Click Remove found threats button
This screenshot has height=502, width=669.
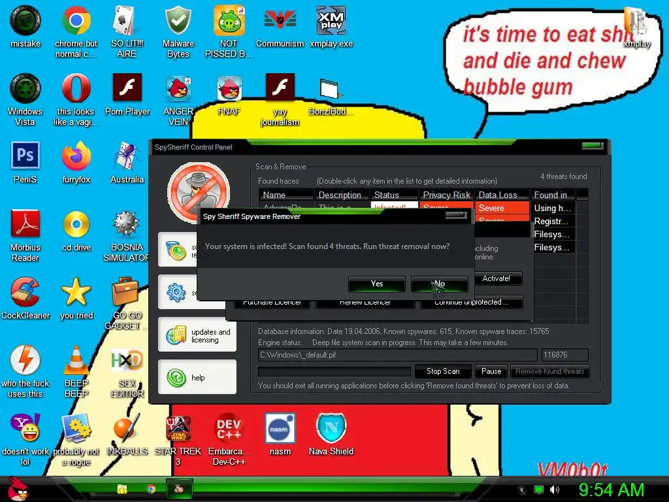549,371
